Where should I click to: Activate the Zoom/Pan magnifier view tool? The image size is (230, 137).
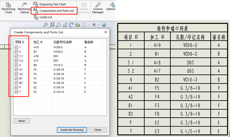(46, 25)
